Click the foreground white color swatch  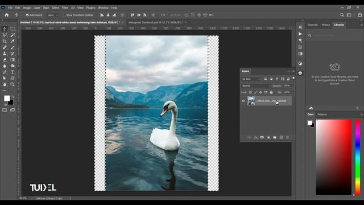click(x=7, y=99)
